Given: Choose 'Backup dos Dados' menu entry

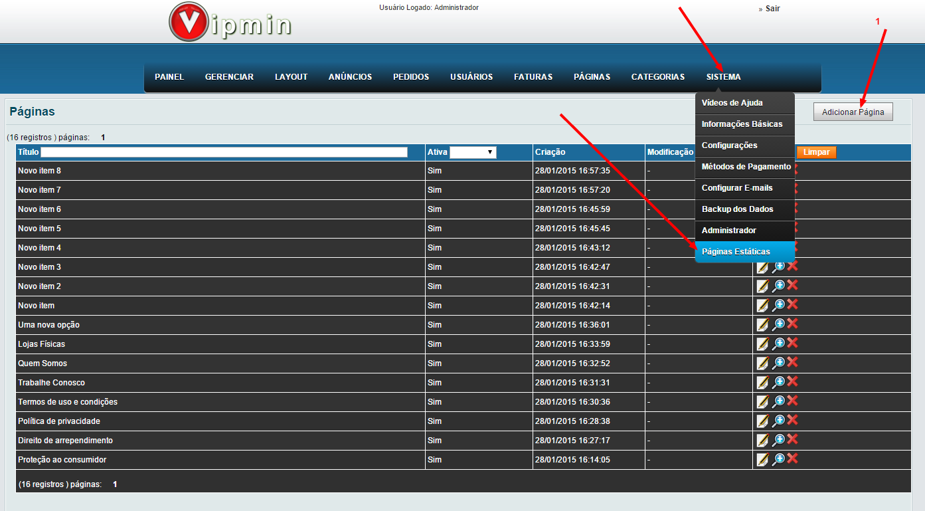Looking at the screenshot, I should tap(745, 209).
